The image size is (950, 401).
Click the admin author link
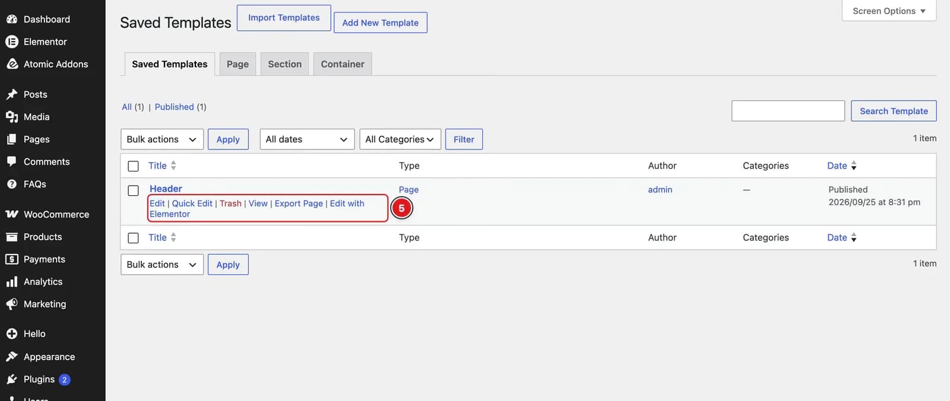(660, 190)
